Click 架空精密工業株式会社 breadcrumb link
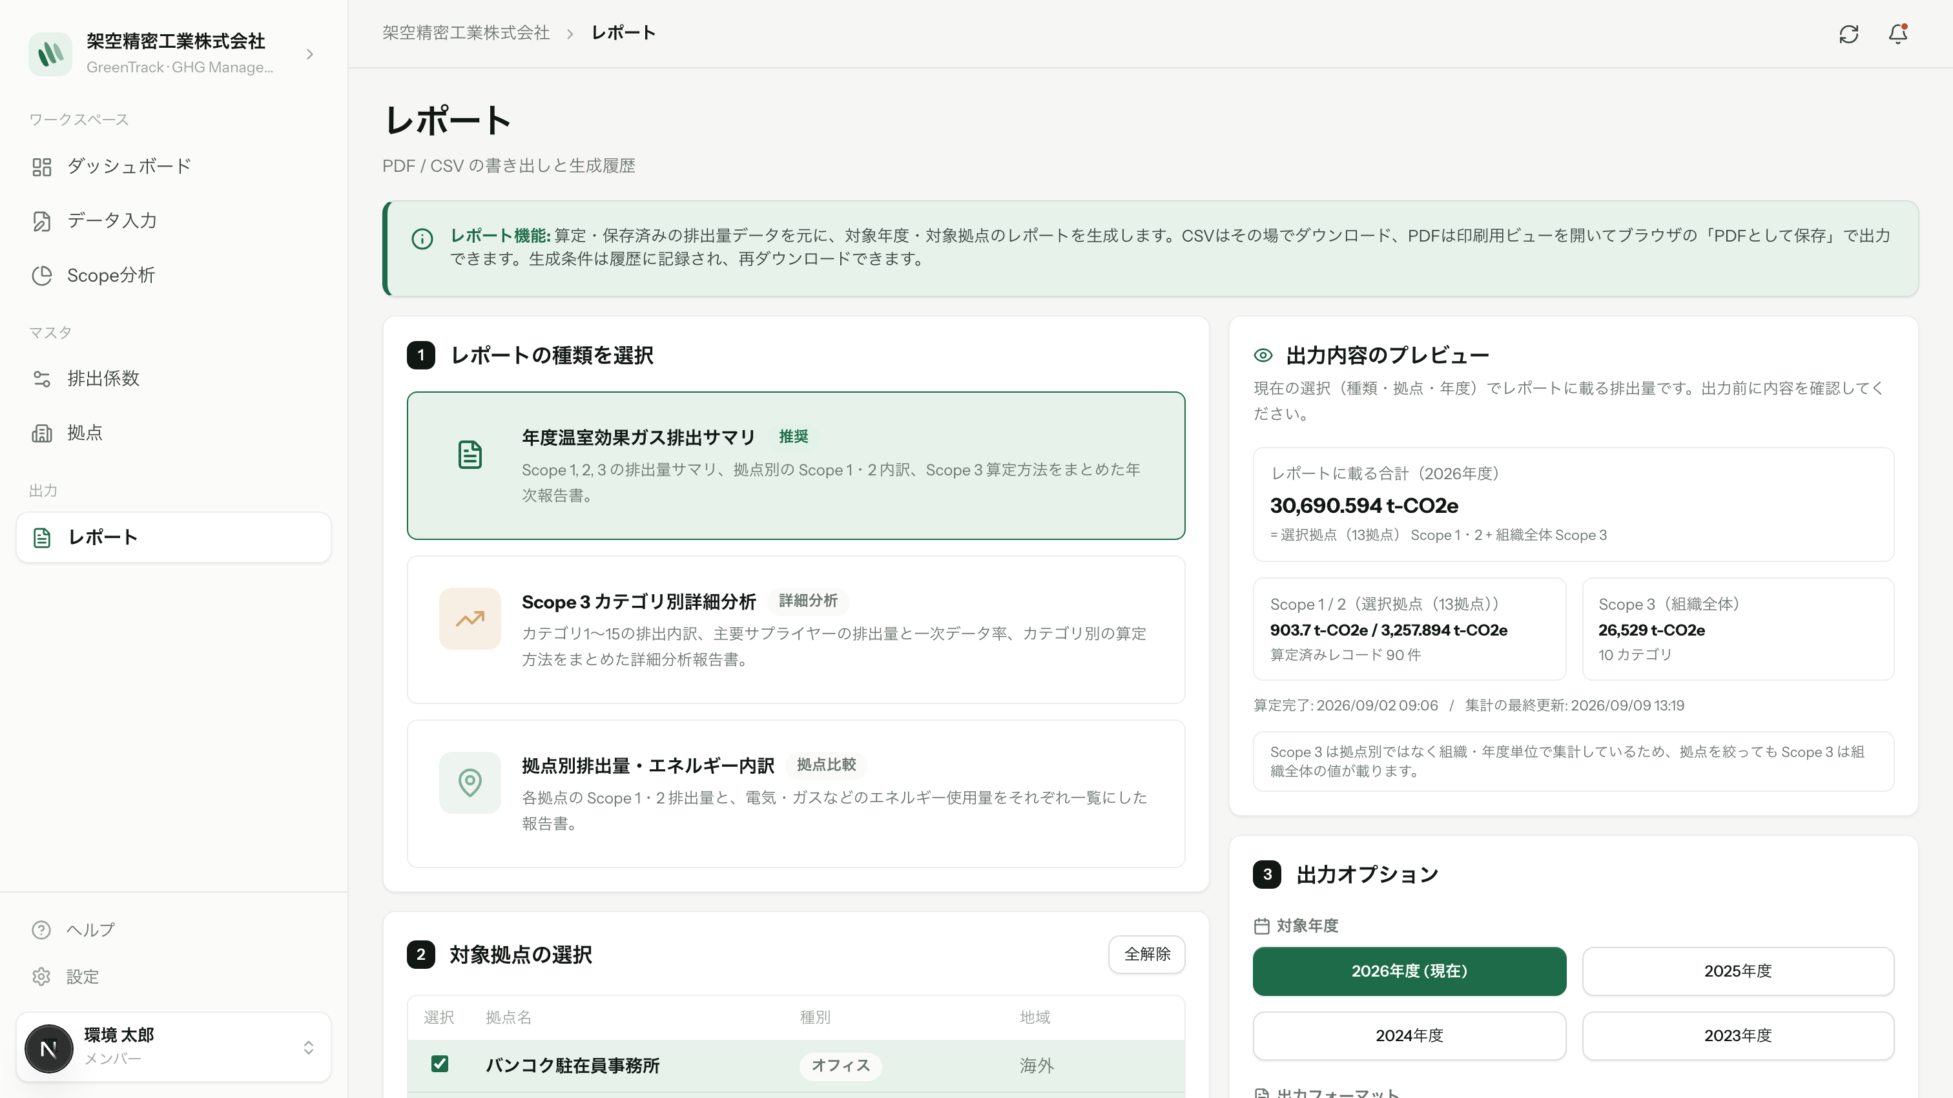Screen dimensions: 1953x1098 coord(466,32)
